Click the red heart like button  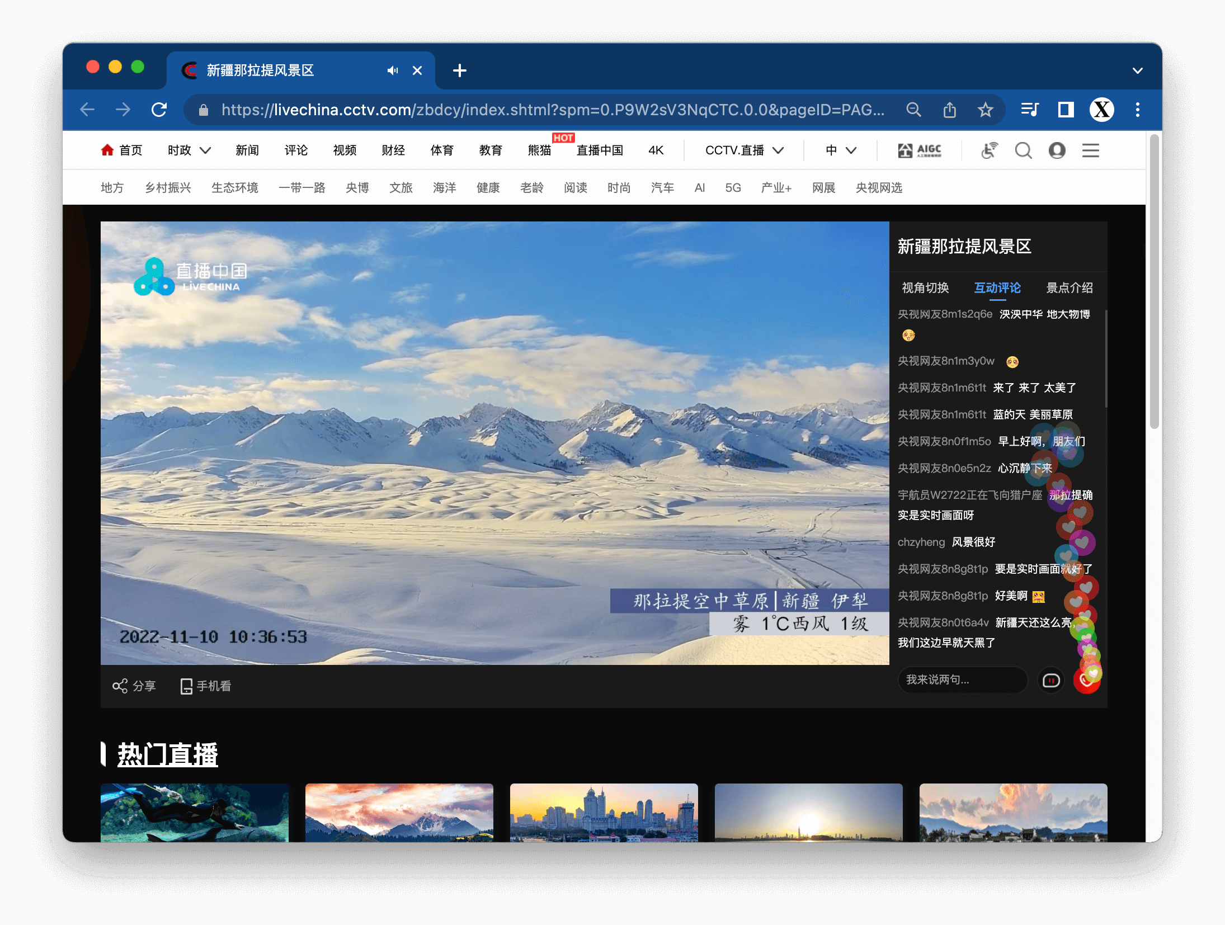pos(1086,681)
